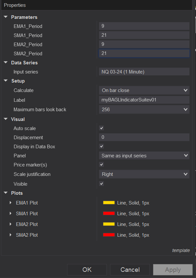Toggle the Auto scale checkbox
This screenshot has height=278, width=196.
tap(101, 128)
